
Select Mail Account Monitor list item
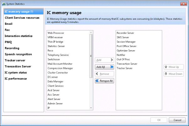click(60, 64)
